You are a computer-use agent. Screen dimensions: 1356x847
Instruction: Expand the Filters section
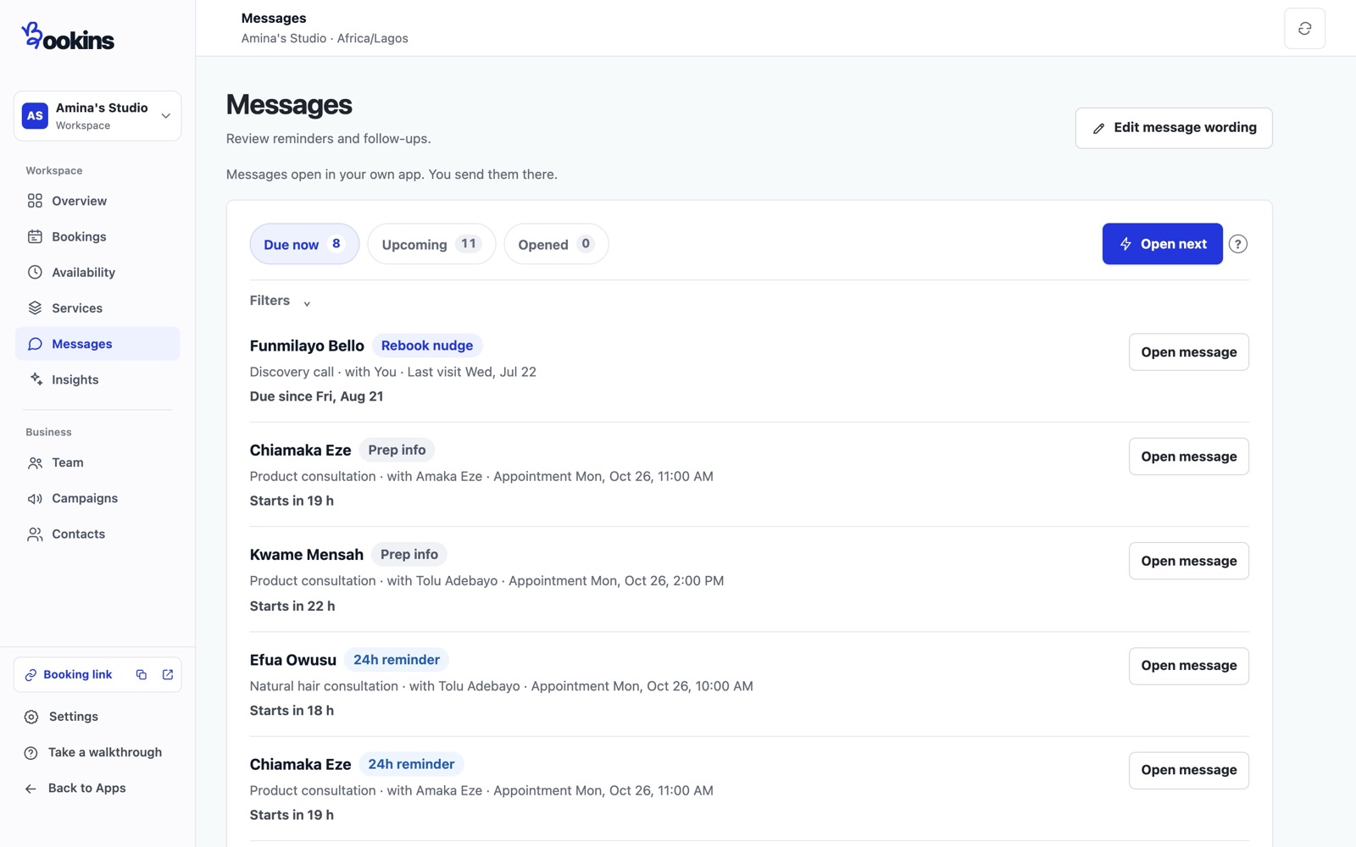281,301
